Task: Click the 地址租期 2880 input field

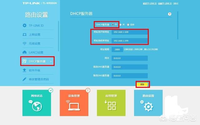Action: [117, 49]
